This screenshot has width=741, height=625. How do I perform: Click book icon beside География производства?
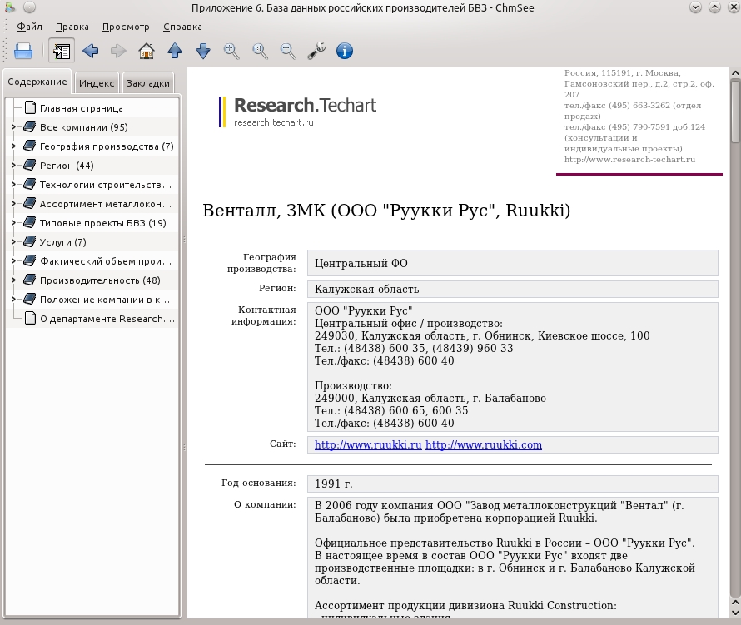click(30, 146)
